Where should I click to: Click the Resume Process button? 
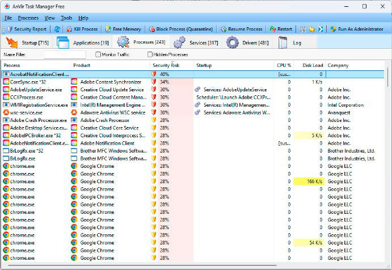pos(242,29)
